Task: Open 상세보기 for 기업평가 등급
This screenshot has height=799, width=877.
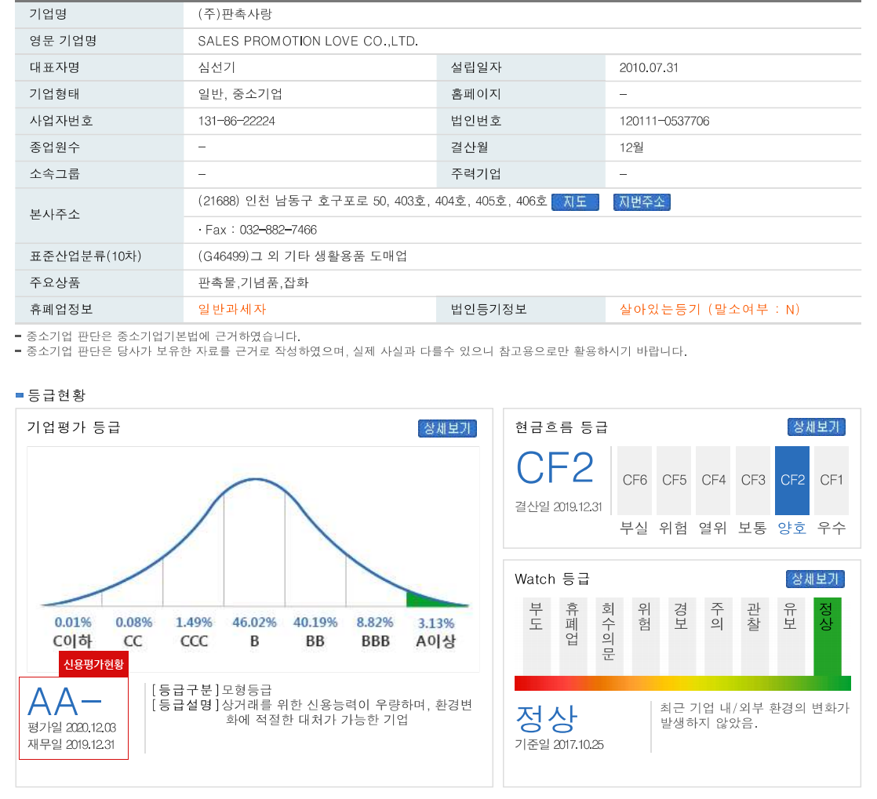Action: coord(447,428)
